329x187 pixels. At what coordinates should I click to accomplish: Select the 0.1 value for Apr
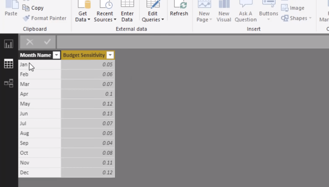point(88,94)
